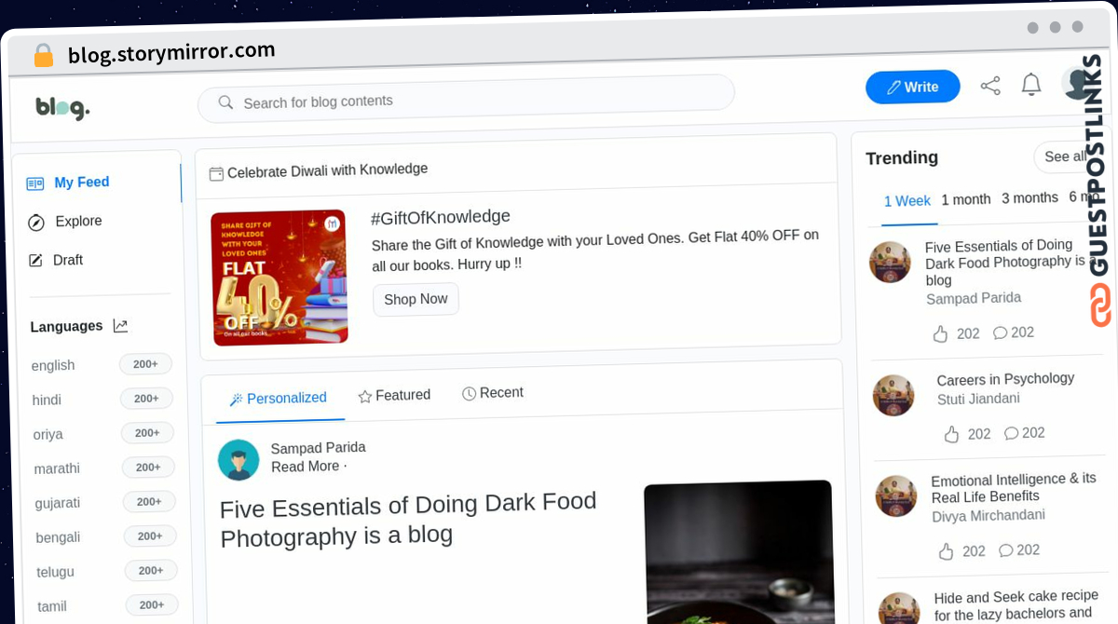1118x624 pixels.
Task: Select telugu language row
Action: coord(106,571)
